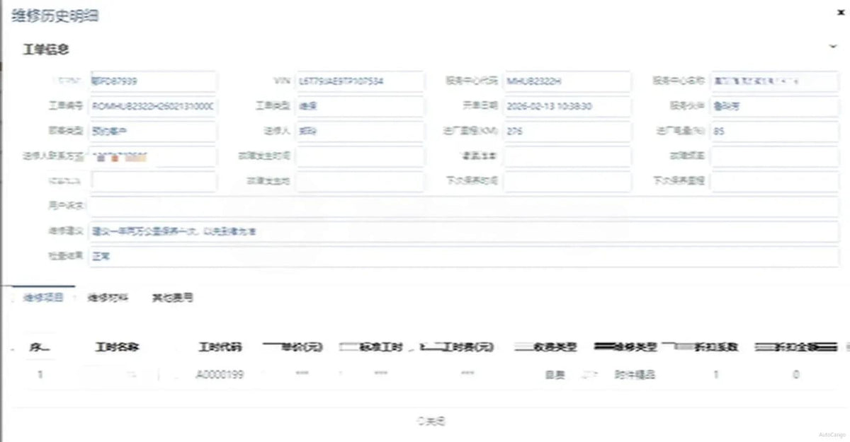Click the 维修建议 text field

point(464,231)
